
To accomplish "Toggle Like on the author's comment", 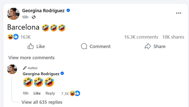I will tap(37, 93).
